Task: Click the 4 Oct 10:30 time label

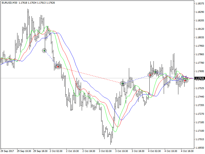Action: coord(170,151)
